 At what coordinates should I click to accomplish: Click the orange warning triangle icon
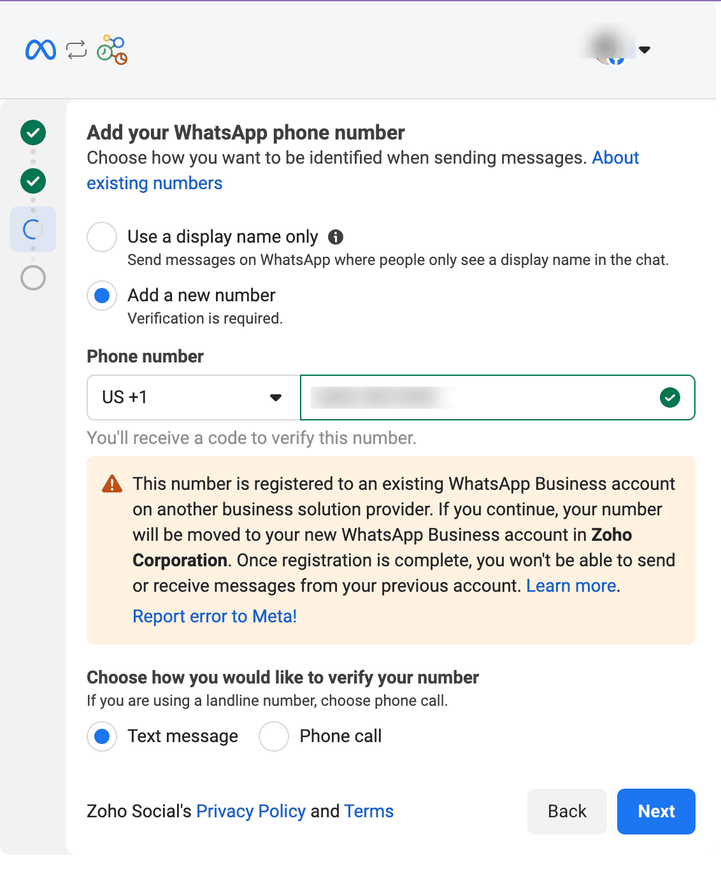[112, 484]
